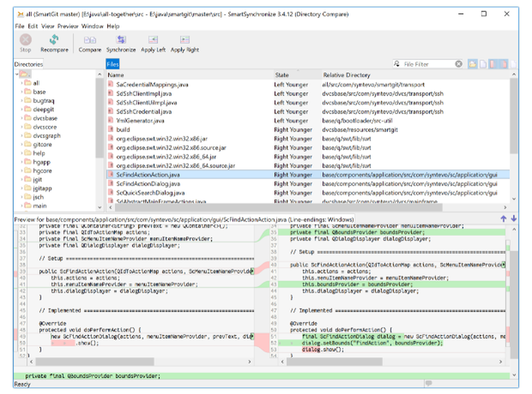Click the apply-change arrow on right line 40

[503, 264]
